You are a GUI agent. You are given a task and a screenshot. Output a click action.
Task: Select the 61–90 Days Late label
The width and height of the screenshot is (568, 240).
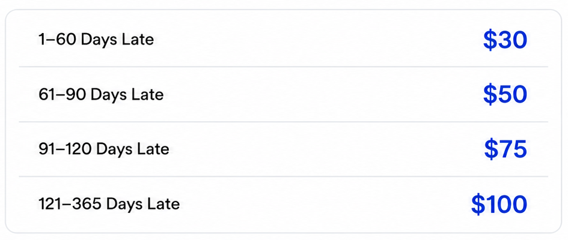click(x=101, y=95)
